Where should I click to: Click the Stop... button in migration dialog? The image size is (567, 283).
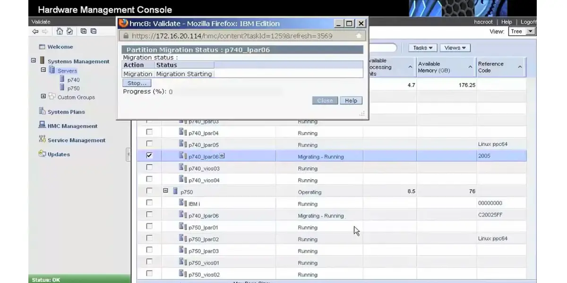coord(137,83)
